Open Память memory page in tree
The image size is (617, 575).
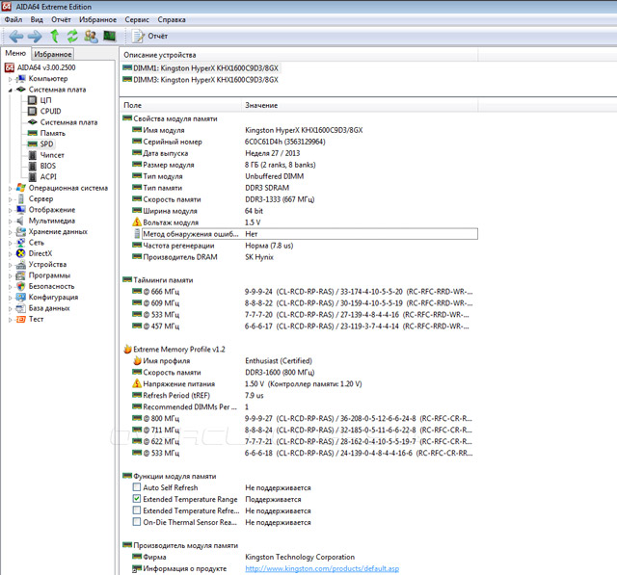pos(53,133)
